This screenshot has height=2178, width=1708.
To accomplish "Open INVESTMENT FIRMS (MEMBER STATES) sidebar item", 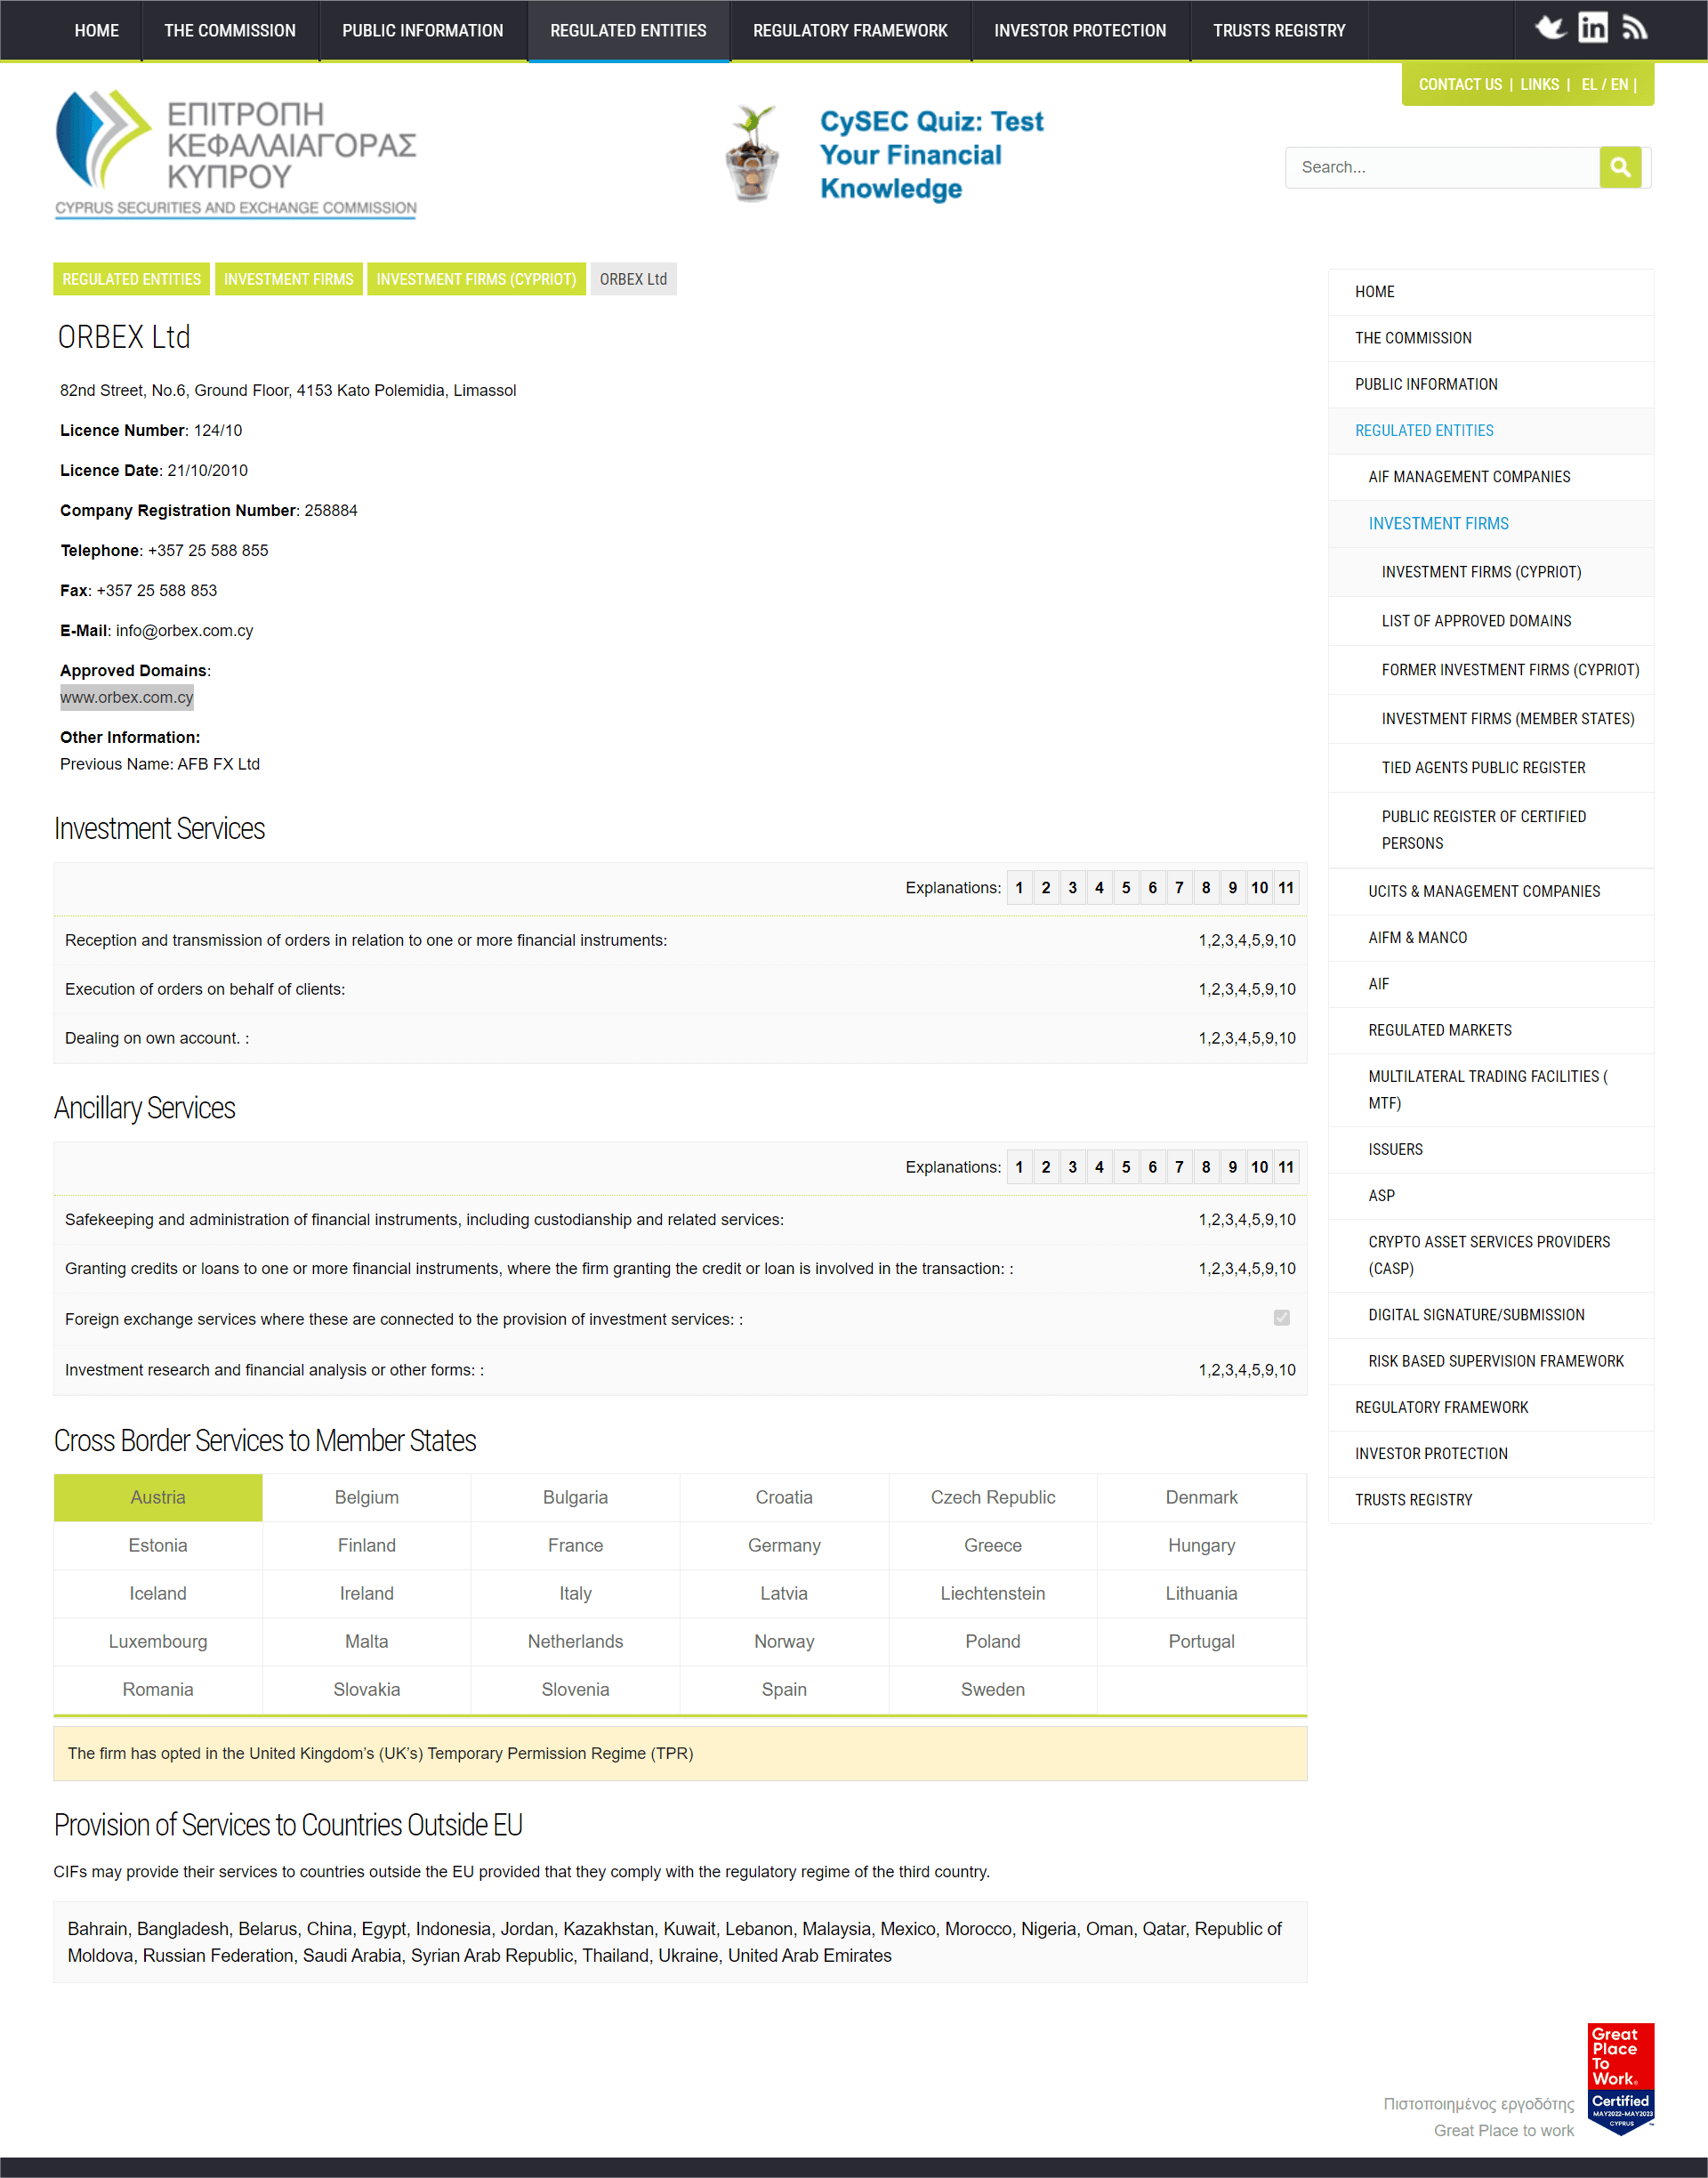I will point(1490,719).
